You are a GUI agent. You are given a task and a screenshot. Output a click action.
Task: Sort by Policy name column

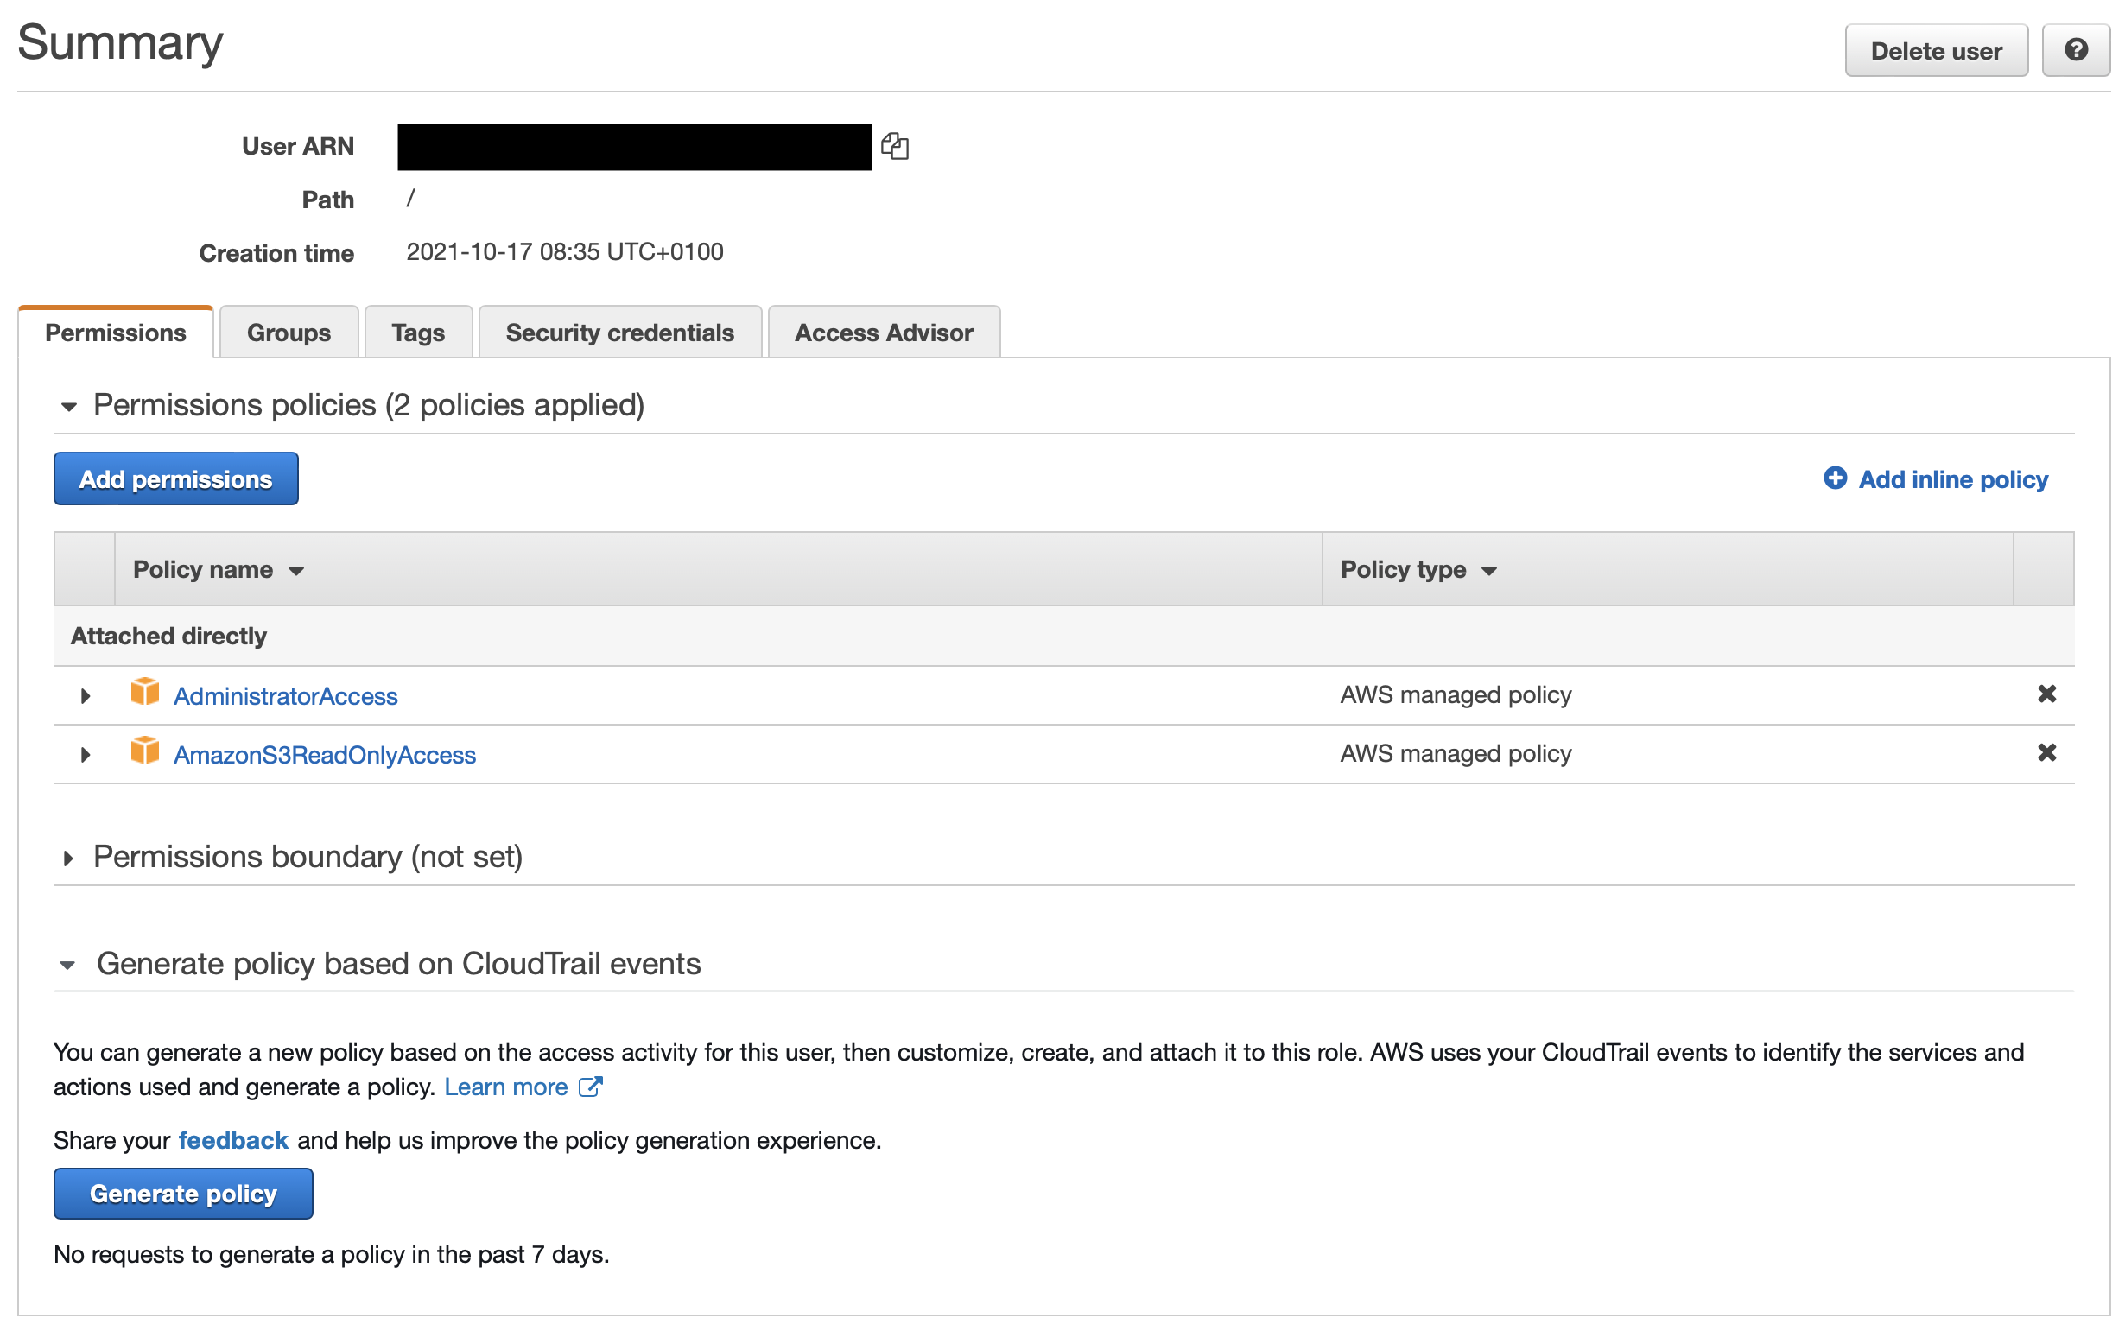218,569
